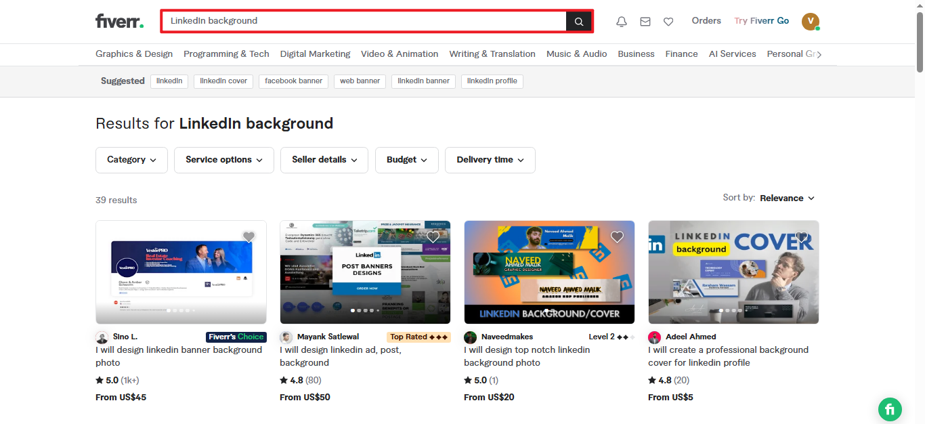The image size is (925, 424).
Task: Open the green Fiverr Go chat bubble
Action: click(890, 409)
